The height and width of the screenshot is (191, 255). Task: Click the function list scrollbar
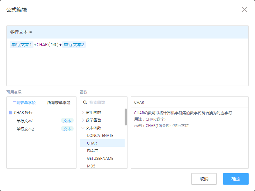[x=126, y=117]
